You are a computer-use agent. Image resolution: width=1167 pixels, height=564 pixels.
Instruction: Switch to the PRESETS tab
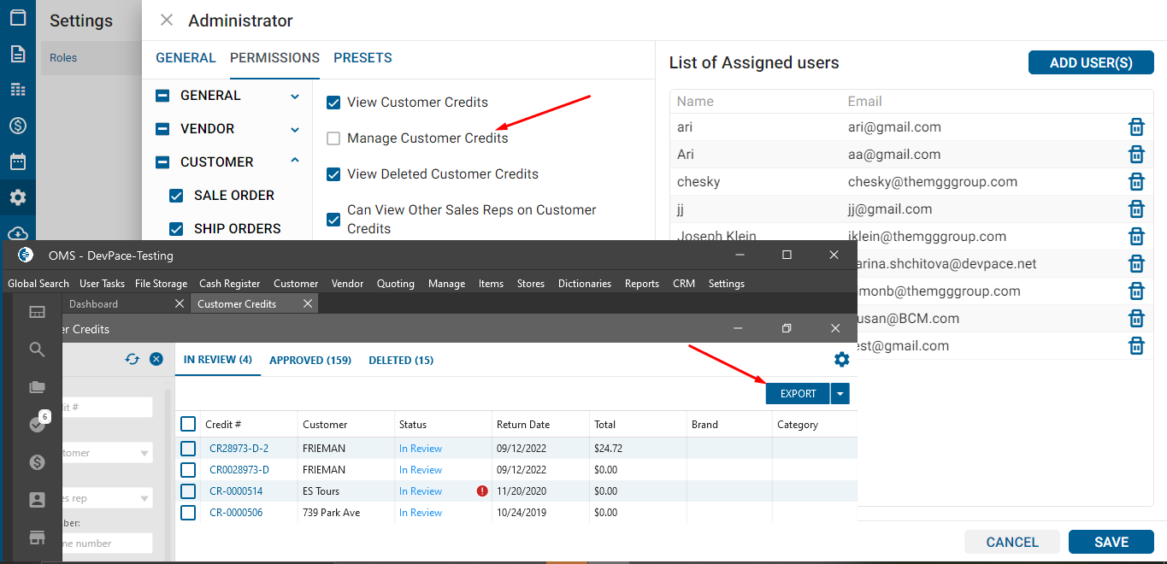point(362,58)
